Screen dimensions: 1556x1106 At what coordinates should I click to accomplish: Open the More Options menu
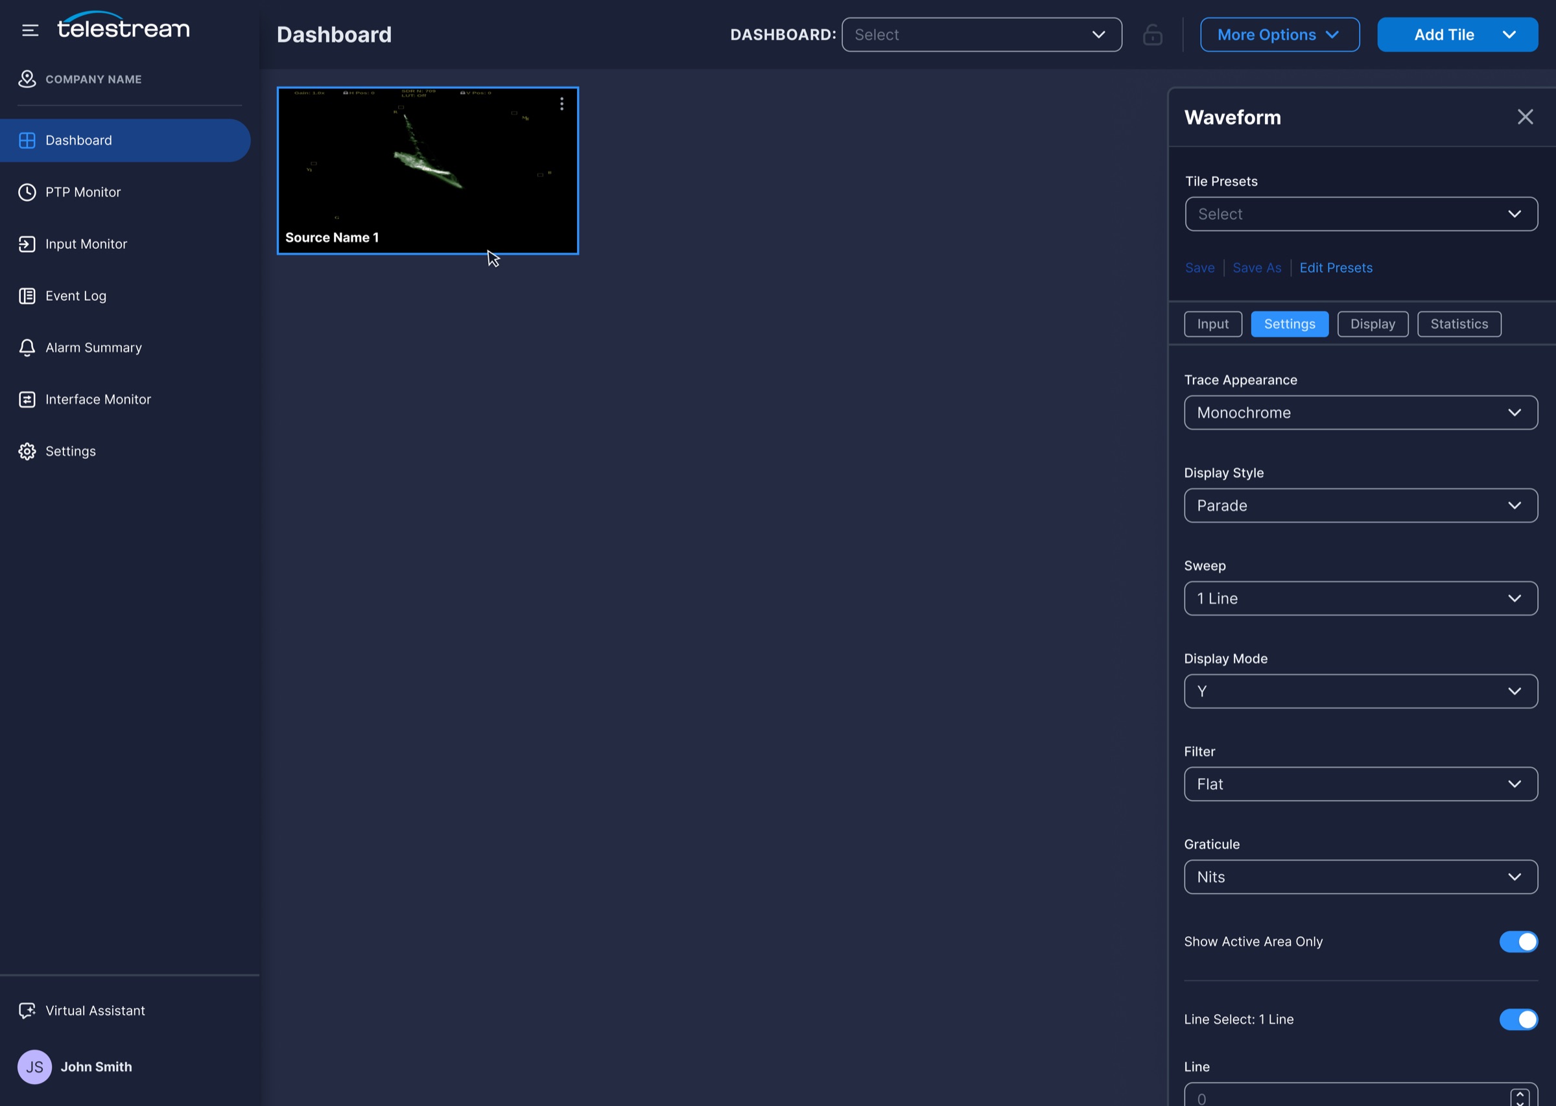1280,35
